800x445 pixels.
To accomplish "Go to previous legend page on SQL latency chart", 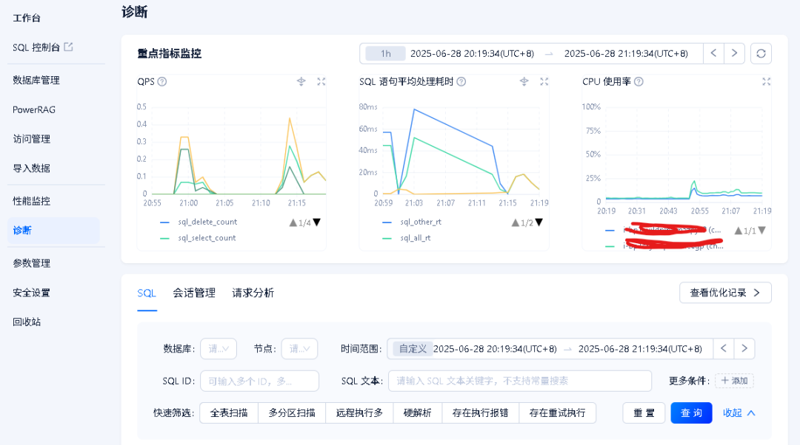I will (x=516, y=222).
